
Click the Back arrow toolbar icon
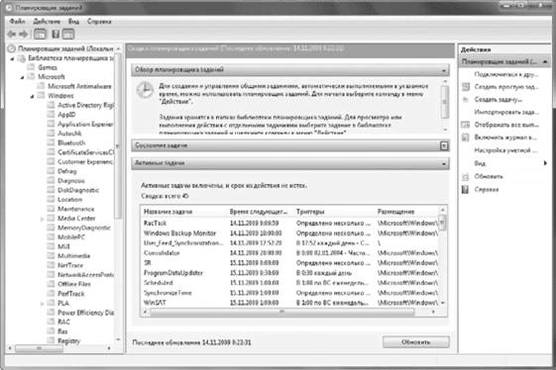pos(11,34)
